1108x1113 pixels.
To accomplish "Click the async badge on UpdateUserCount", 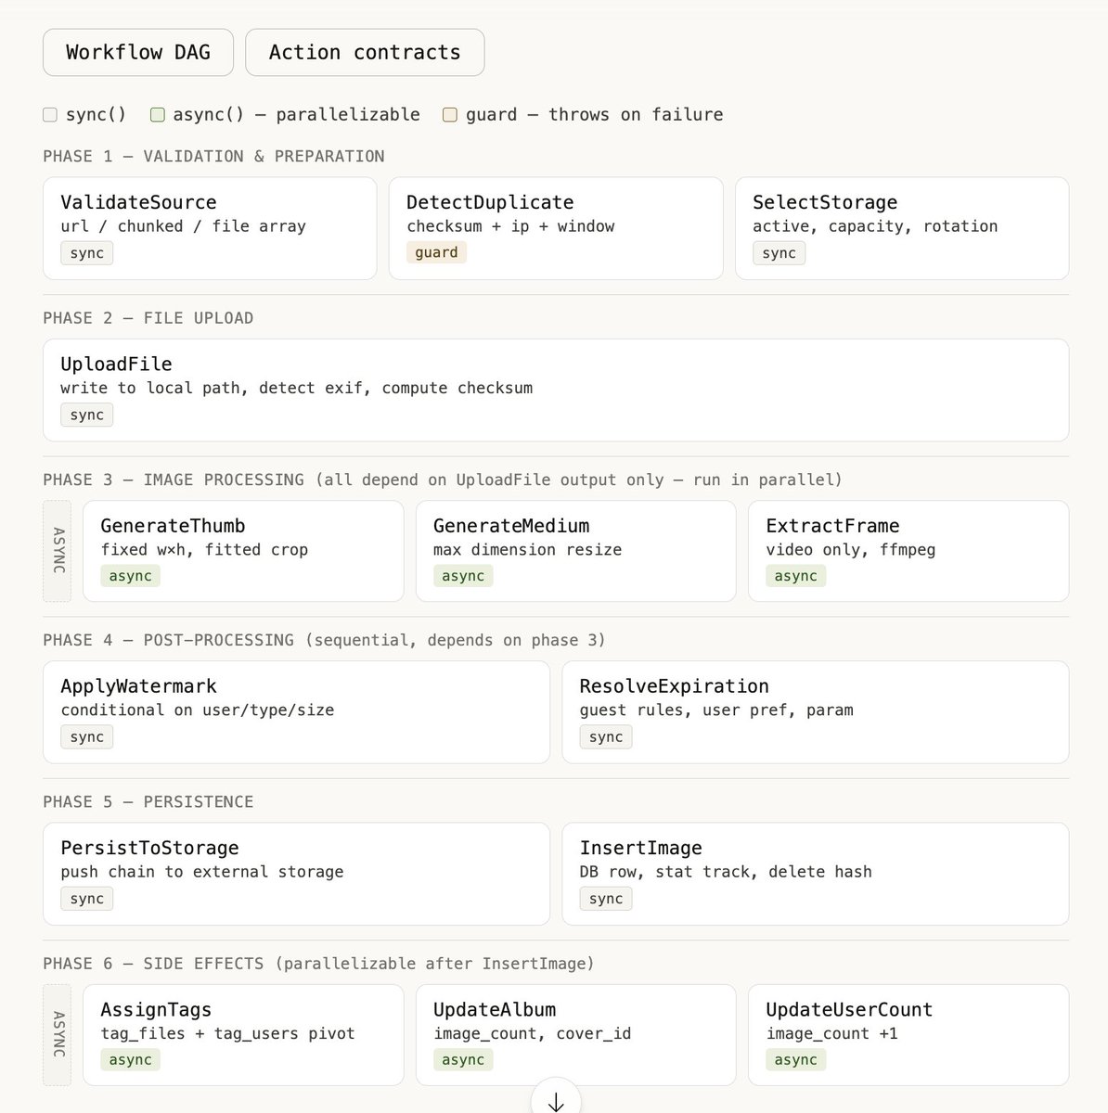I will click(796, 1059).
